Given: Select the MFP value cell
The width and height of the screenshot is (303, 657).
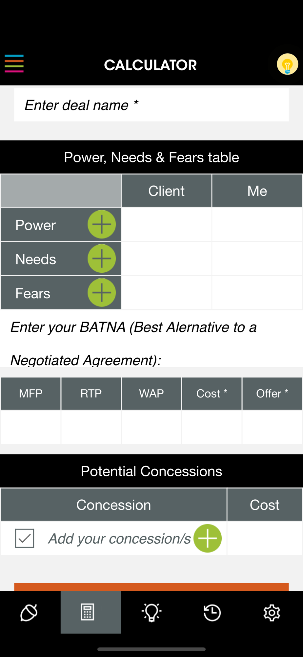Looking at the screenshot, I should point(31,427).
